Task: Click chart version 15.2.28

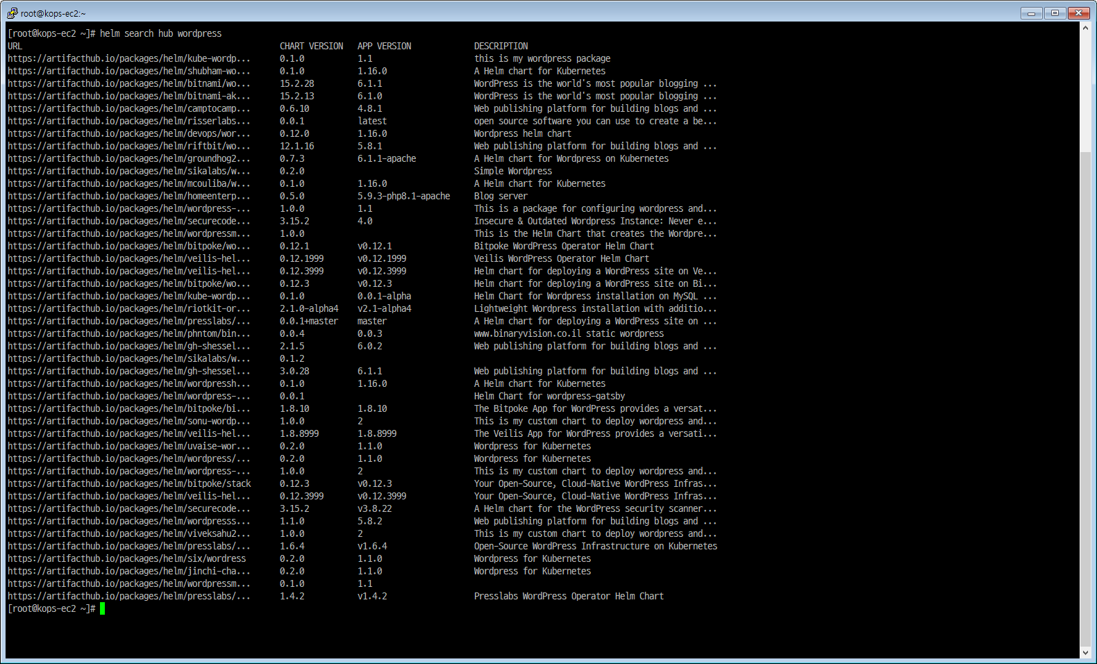Action: point(296,83)
